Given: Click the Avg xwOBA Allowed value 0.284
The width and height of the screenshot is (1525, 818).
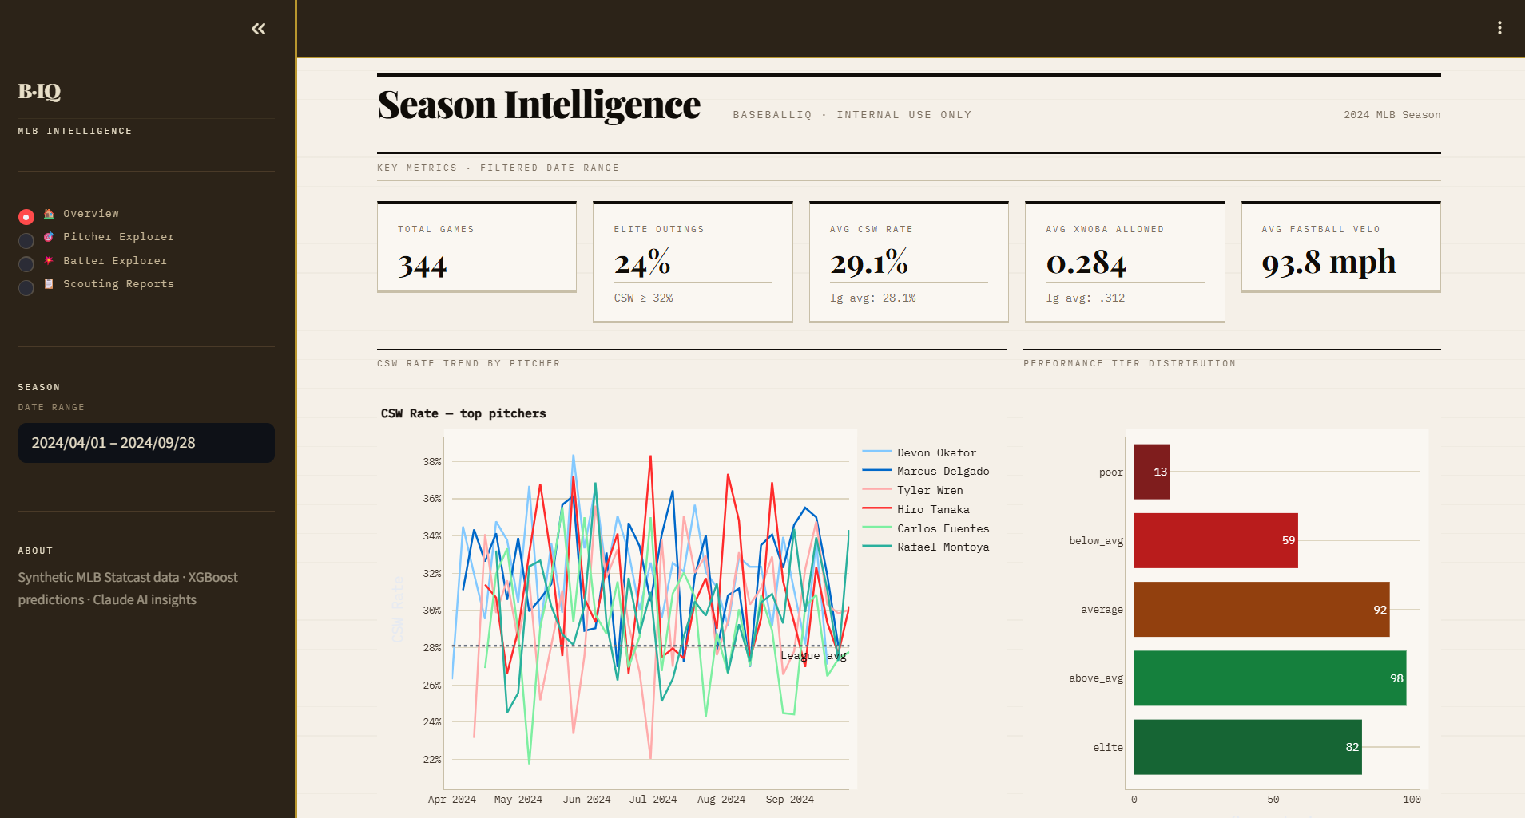Looking at the screenshot, I should tap(1086, 263).
